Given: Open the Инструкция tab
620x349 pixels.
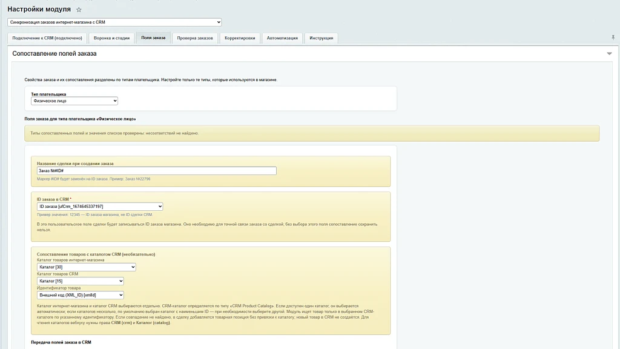Looking at the screenshot, I should 321,38.
